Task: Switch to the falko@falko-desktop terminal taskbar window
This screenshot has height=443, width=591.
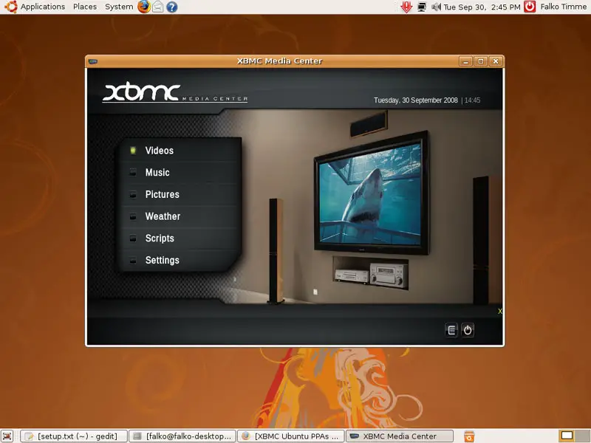Action: pyautogui.click(x=182, y=436)
